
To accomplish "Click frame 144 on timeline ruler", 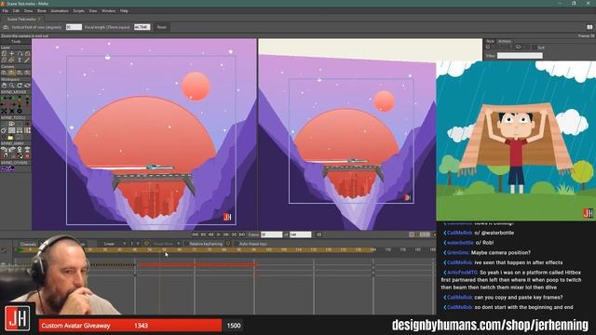I will click(373, 249).
